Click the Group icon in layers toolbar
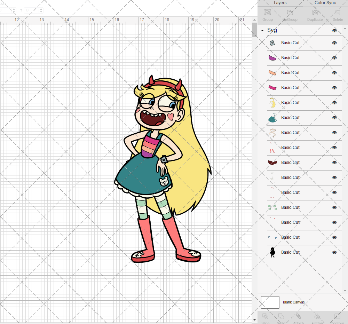Screen dimensions: 348x324 [x=267, y=12]
